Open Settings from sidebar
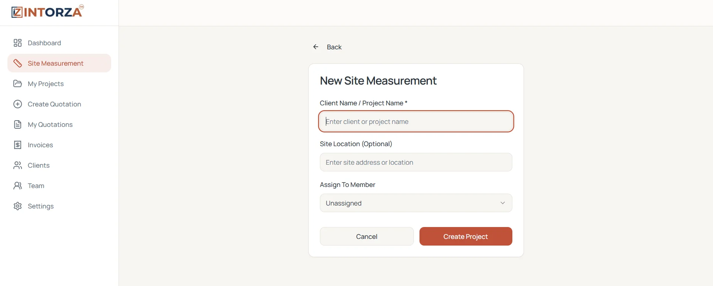713x286 pixels. tap(59, 206)
